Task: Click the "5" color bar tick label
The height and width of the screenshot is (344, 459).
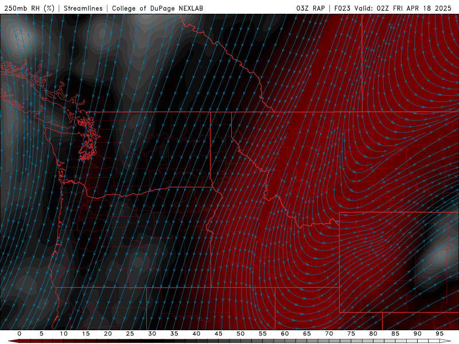Action: click(x=41, y=334)
